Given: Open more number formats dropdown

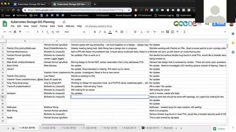Looking at the screenshot, I should 58,32.
